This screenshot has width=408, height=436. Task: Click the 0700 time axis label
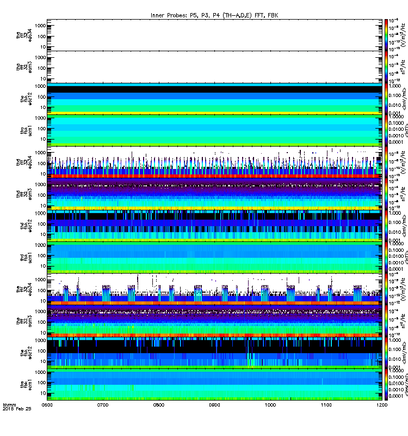tap(103, 405)
